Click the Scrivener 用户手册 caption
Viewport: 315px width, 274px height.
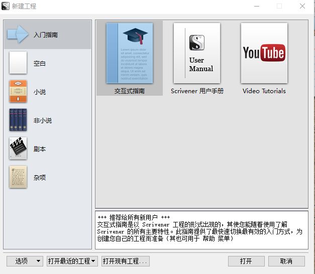point(197,91)
